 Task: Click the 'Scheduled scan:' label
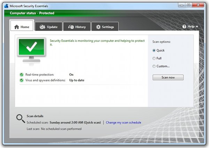coord(38,123)
